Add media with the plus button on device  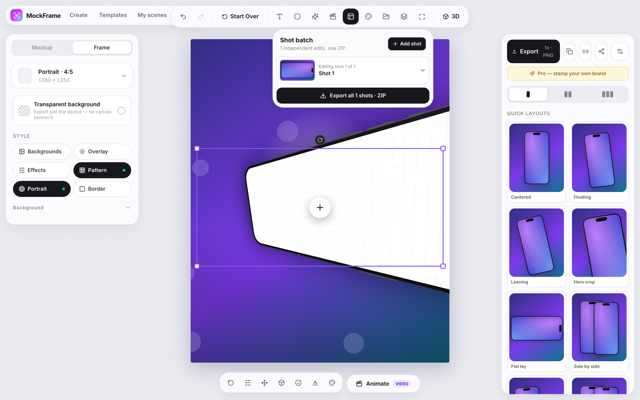[320, 208]
